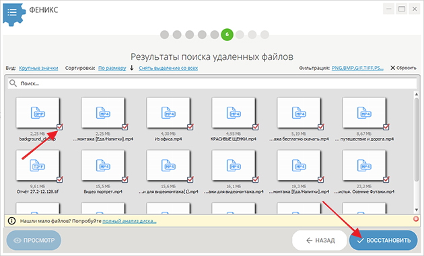Uncheck the background_desktop file checkbox
This screenshot has height=256, width=424.
coord(60,127)
